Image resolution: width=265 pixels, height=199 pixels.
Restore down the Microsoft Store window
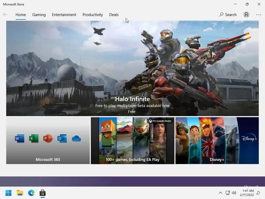(x=247, y=4)
